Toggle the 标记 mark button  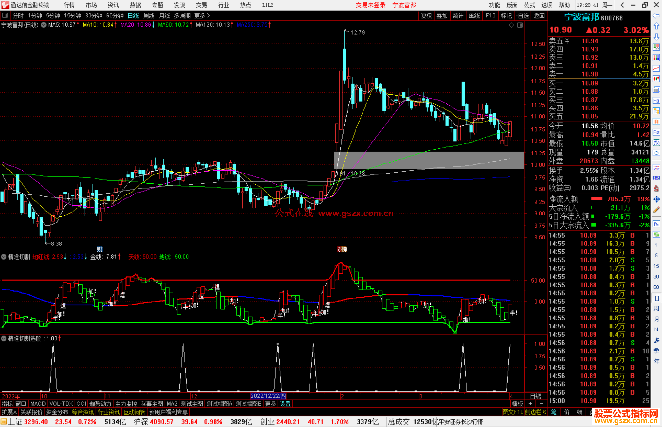pos(506,16)
